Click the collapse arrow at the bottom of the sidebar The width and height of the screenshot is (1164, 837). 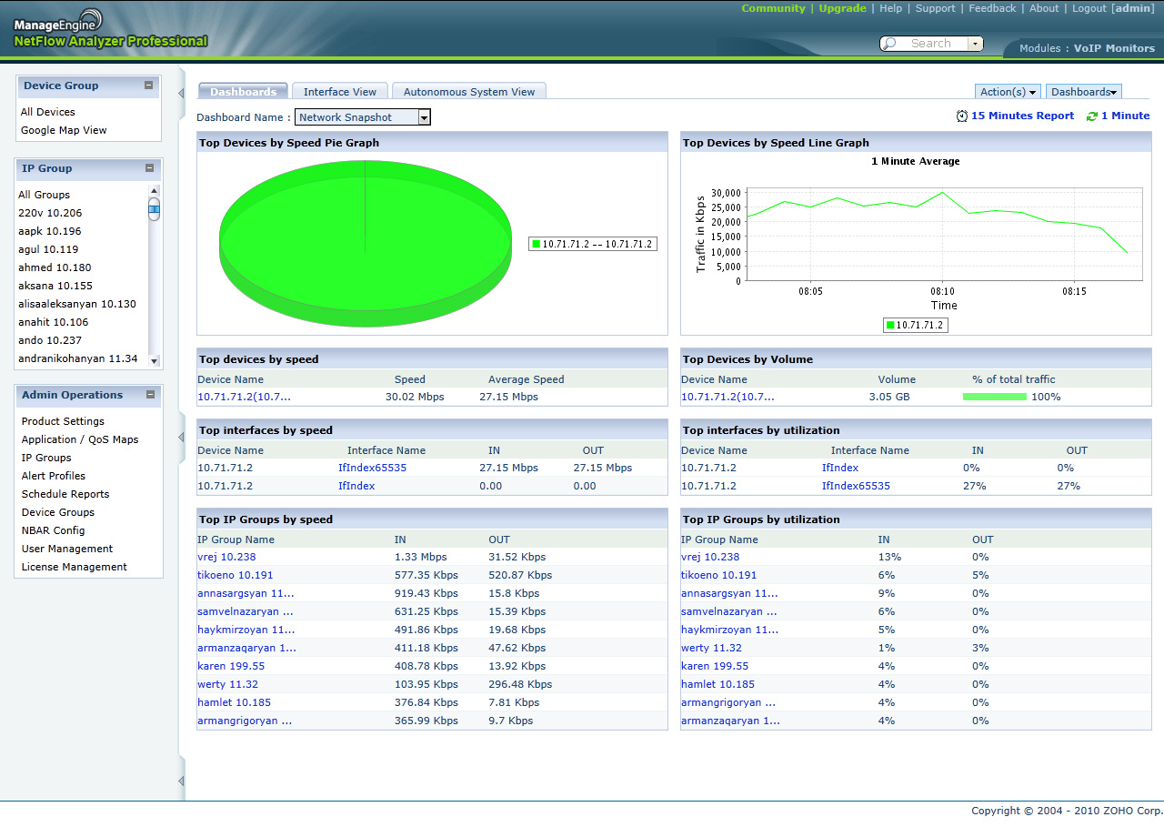click(180, 780)
